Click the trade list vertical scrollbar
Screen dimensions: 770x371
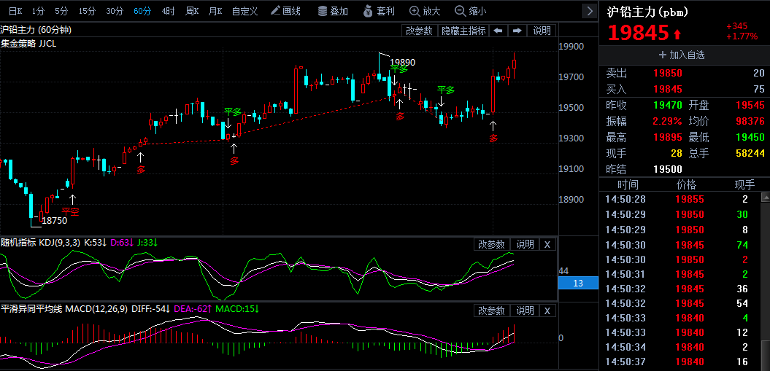764,277
